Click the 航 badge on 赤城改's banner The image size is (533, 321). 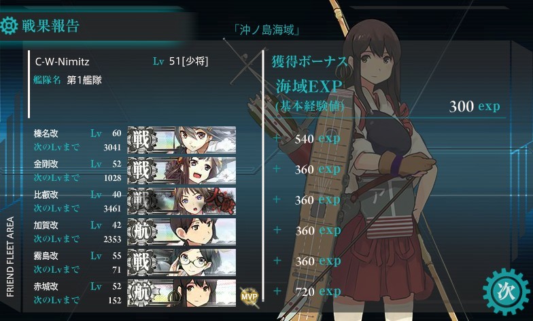(x=141, y=292)
